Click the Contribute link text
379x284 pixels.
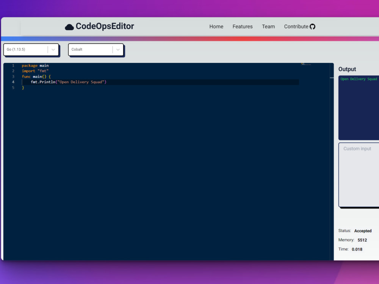pyautogui.click(x=296, y=27)
